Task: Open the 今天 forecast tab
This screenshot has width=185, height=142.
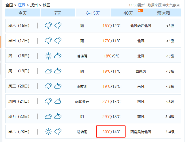Action: click(x=23, y=13)
